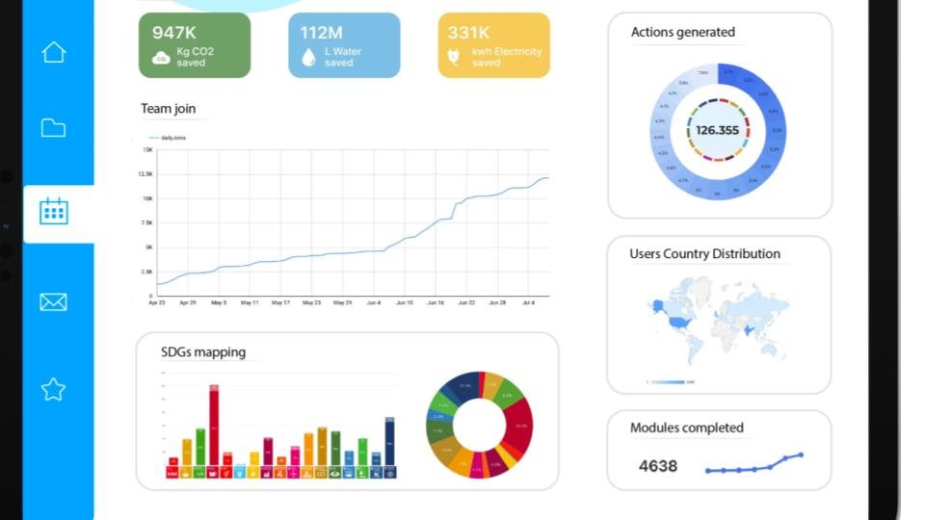The image size is (925, 520).
Task: Click the Users Country Distribution heading
Action: (704, 254)
